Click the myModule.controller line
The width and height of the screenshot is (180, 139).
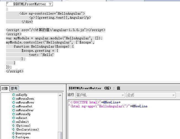tap(50, 42)
